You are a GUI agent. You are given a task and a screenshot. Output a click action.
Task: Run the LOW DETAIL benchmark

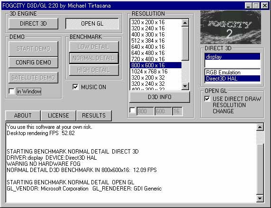94,47
